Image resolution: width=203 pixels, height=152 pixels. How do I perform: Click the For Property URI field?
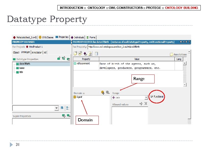click(x=139, y=47)
